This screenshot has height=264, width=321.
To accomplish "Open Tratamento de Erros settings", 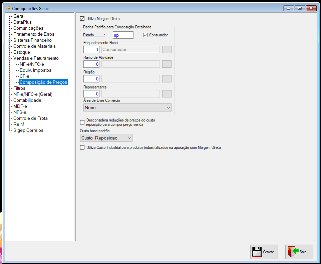I will tap(34, 34).
